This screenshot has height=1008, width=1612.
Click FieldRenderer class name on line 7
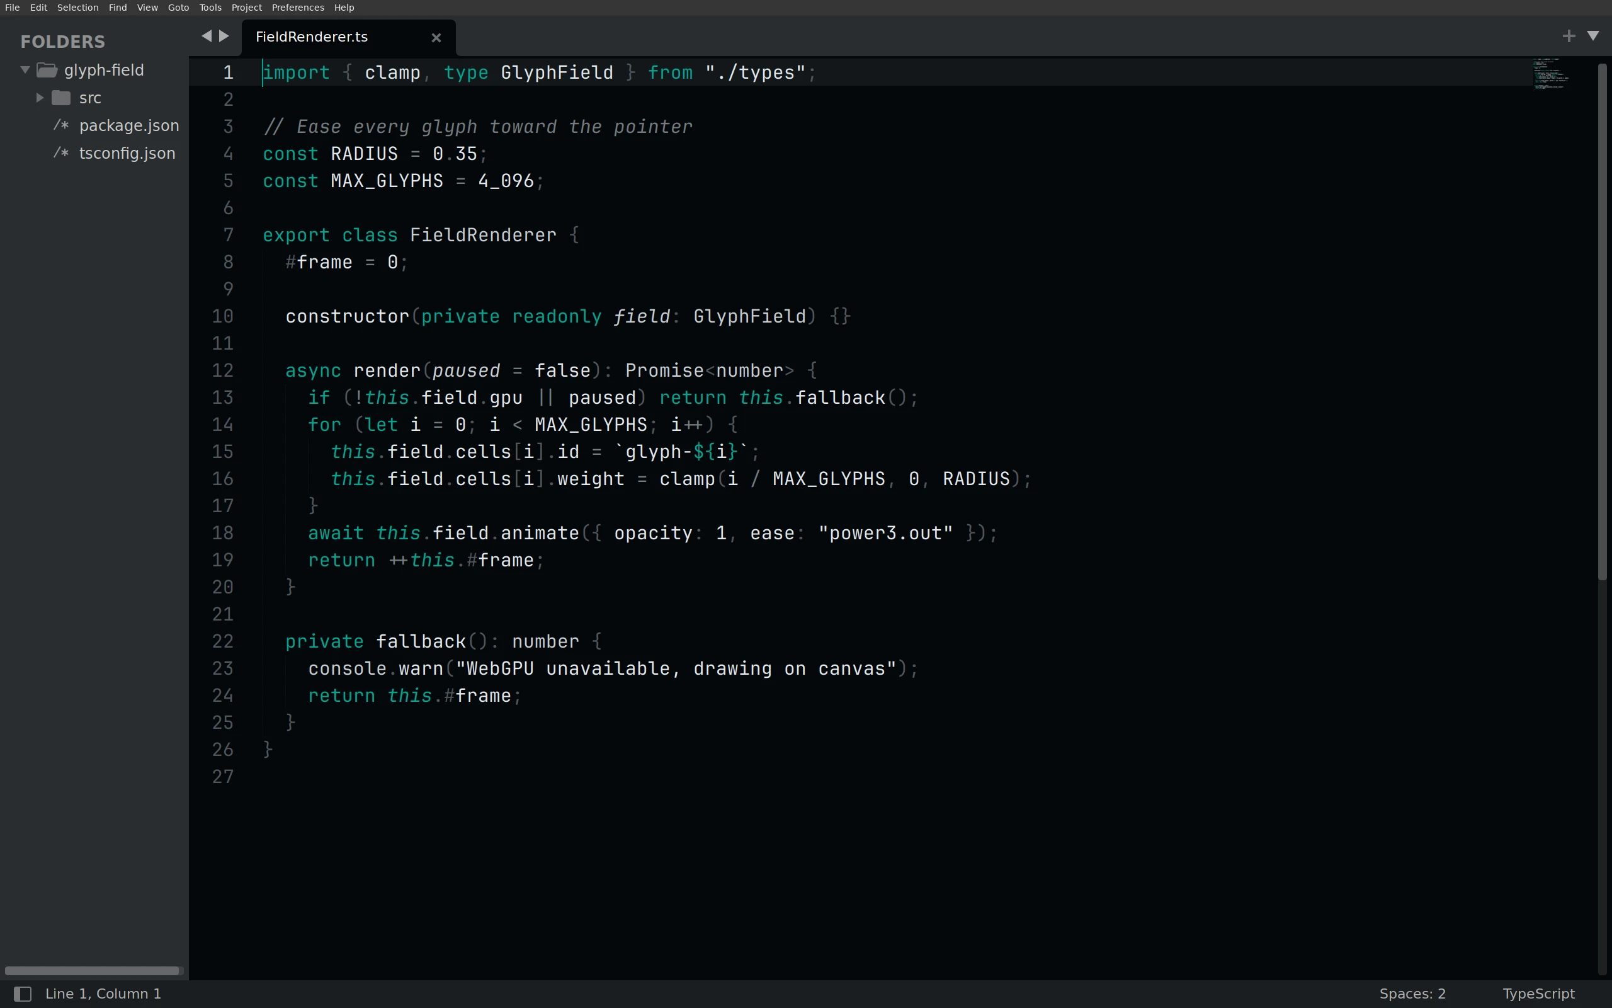[483, 236]
